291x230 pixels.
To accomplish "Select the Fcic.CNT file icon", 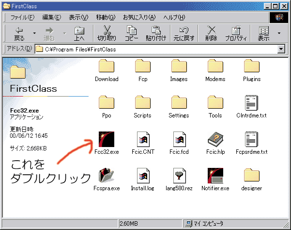I will (x=143, y=139).
